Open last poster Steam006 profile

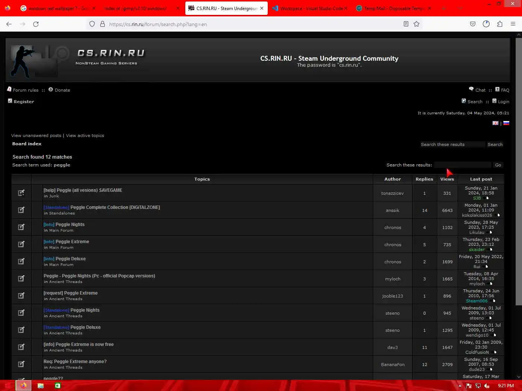[x=477, y=301]
